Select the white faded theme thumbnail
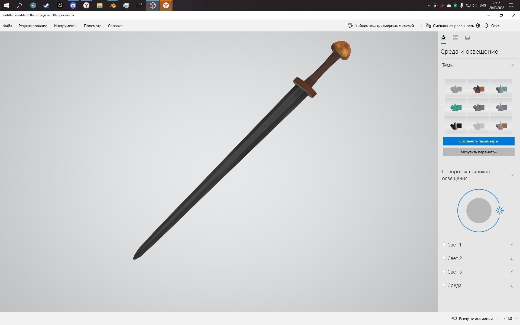The width and height of the screenshot is (520, 325). 478,125
